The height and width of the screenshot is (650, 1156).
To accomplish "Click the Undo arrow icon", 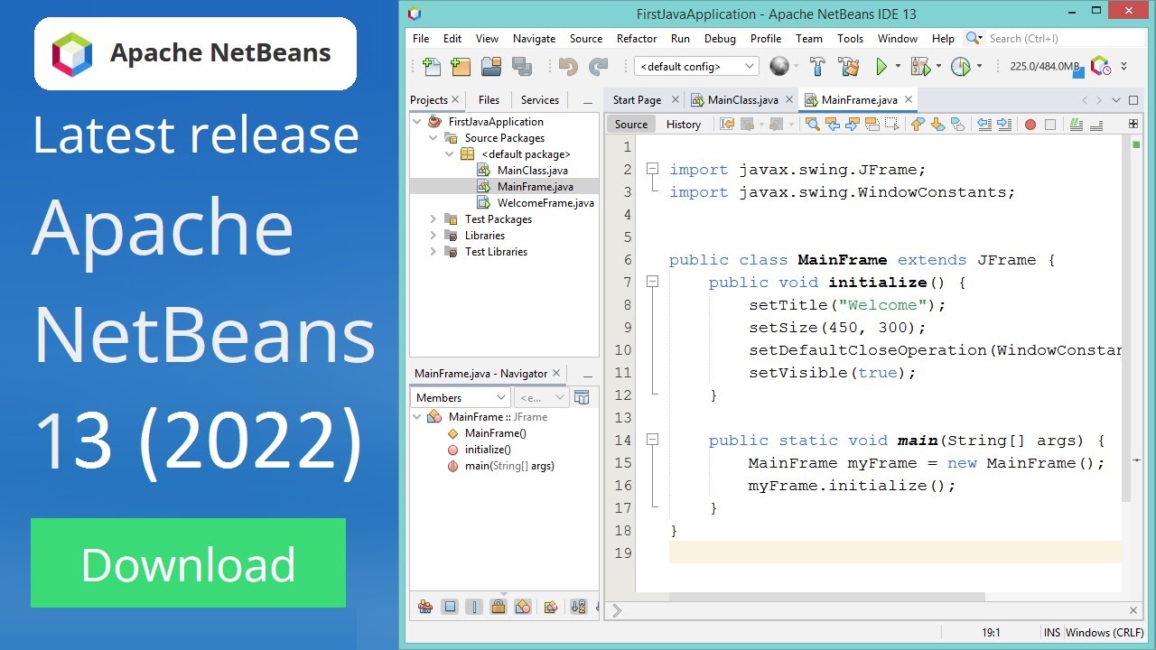I will 568,66.
